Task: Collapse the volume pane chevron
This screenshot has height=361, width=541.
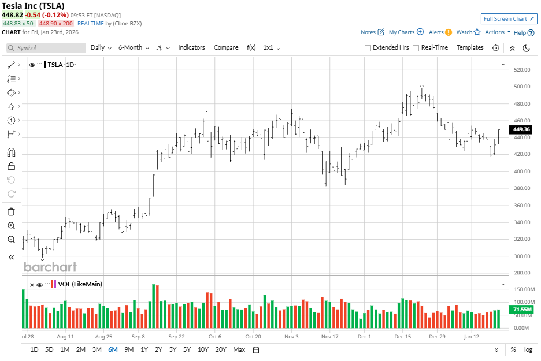Action: (503, 285)
